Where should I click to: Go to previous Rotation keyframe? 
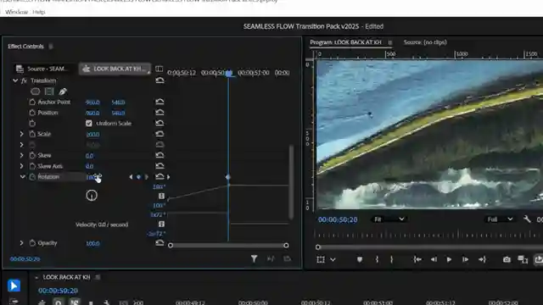(131, 177)
